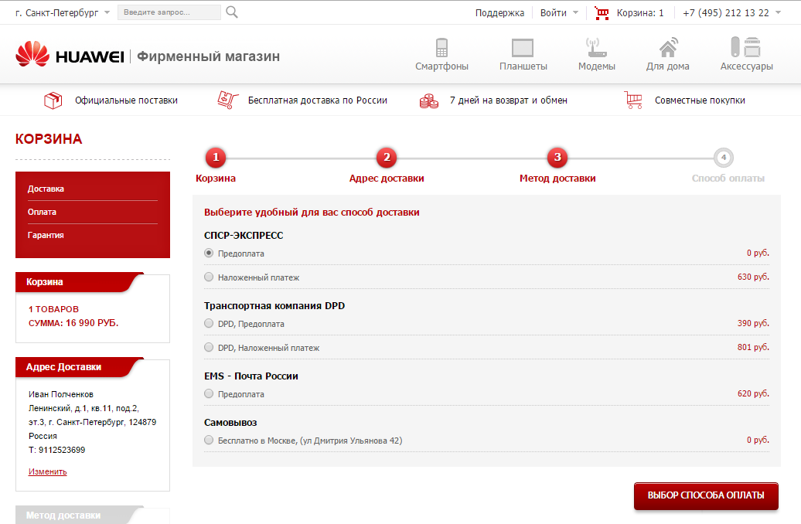Open the Планшеты tablet icon category
The height and width of the screenshot is (524, 801).
[523, 48]
